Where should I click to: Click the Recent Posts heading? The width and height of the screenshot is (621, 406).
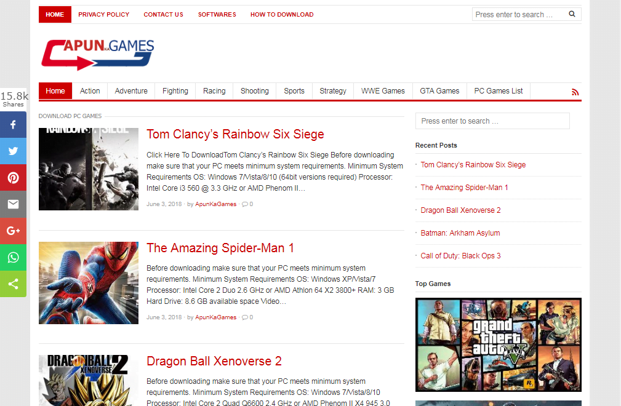click(436, 145)
